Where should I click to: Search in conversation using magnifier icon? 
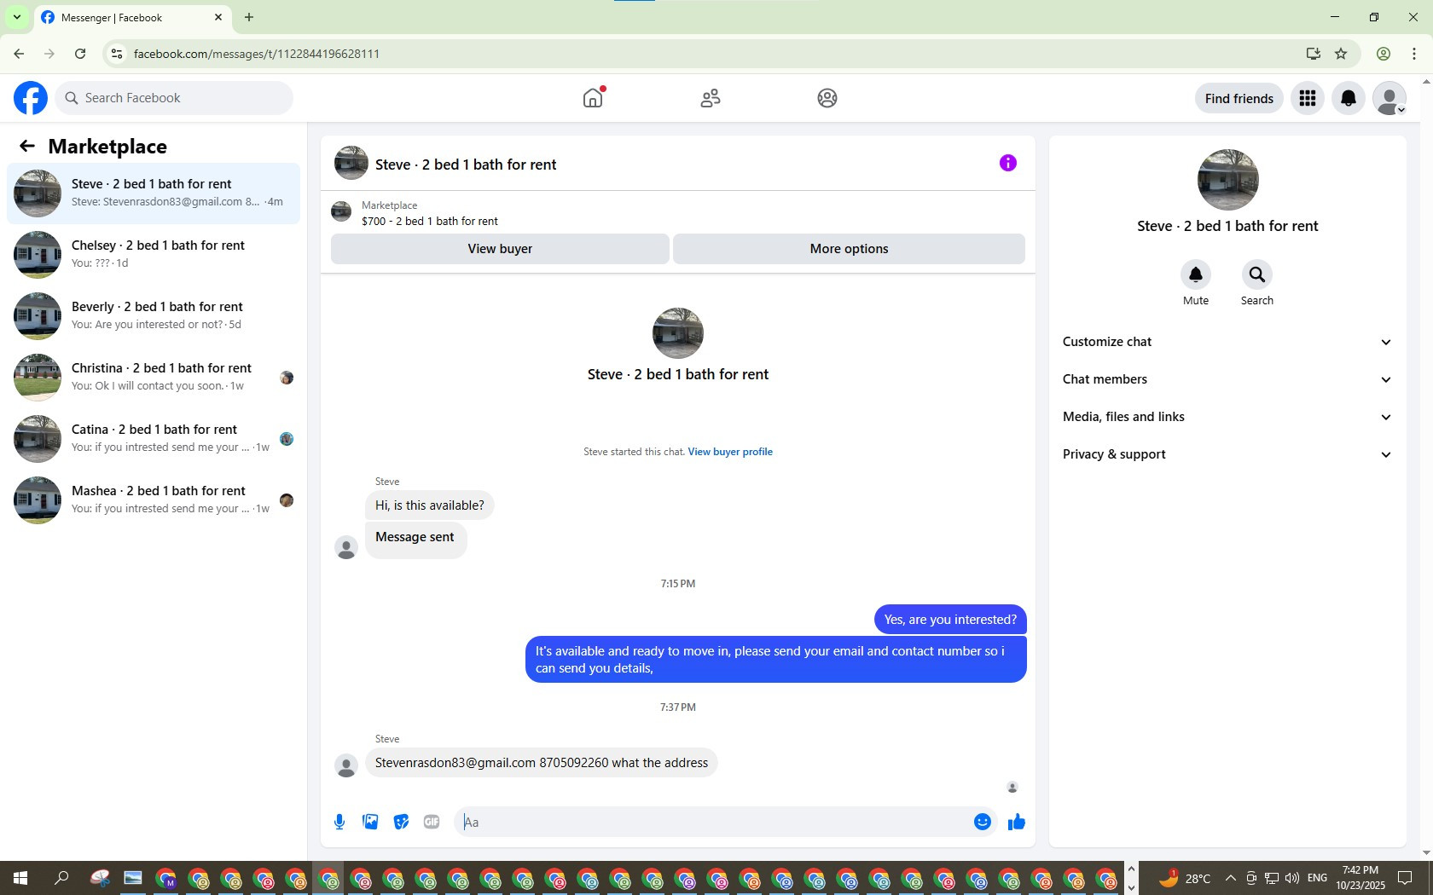pos(1257,274)
